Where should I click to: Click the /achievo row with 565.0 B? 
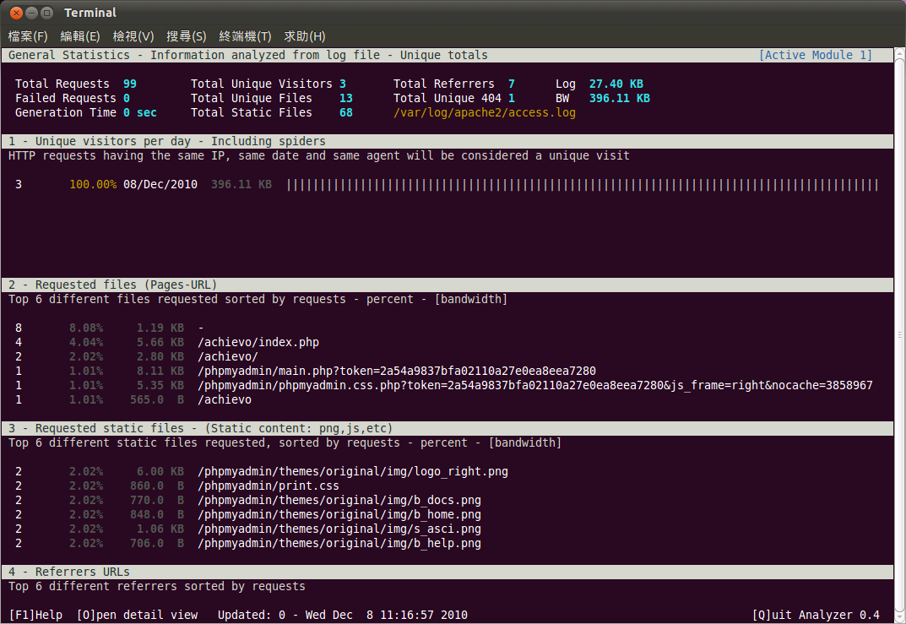coord(448,400)
